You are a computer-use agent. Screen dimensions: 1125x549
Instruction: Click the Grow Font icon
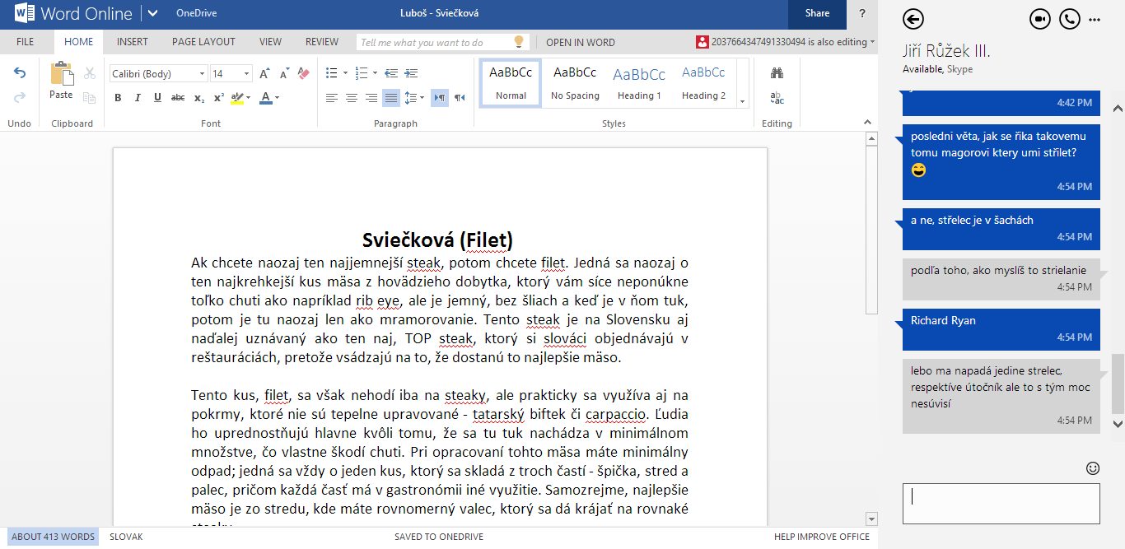tap(264, 73)
